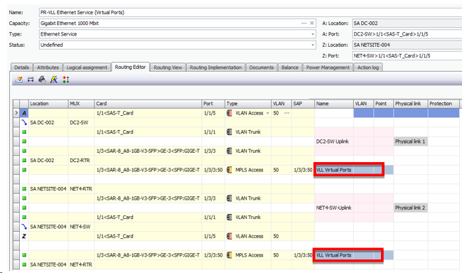Image resolution: width=462 pixels, height=273 pixels.
Task: Switch to Logical assignment tab
Action: click(x=87, y=68)
